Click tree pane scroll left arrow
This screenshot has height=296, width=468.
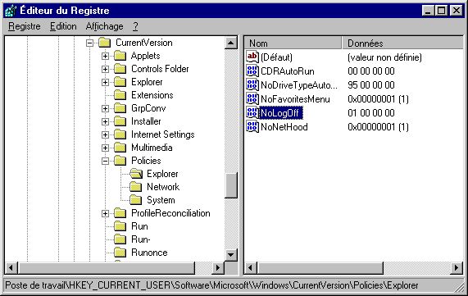point(11,268)
